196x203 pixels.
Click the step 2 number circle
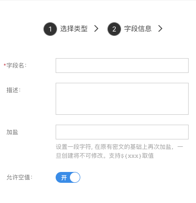pyautogui.click(x=114, y=29)
